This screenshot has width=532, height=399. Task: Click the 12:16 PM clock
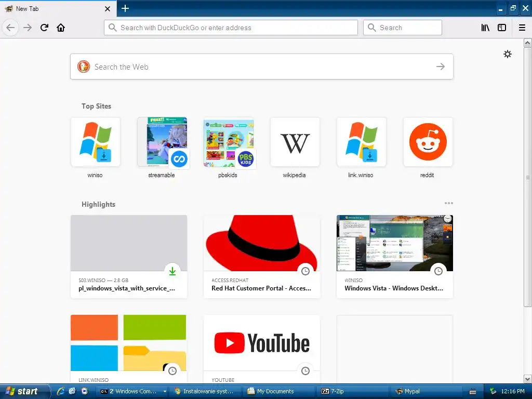click(x=513, y=391)
